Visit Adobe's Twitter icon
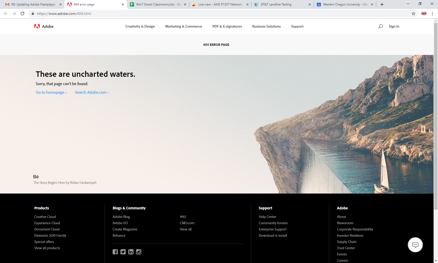This screenshot has height=263, width=438. 123,252
